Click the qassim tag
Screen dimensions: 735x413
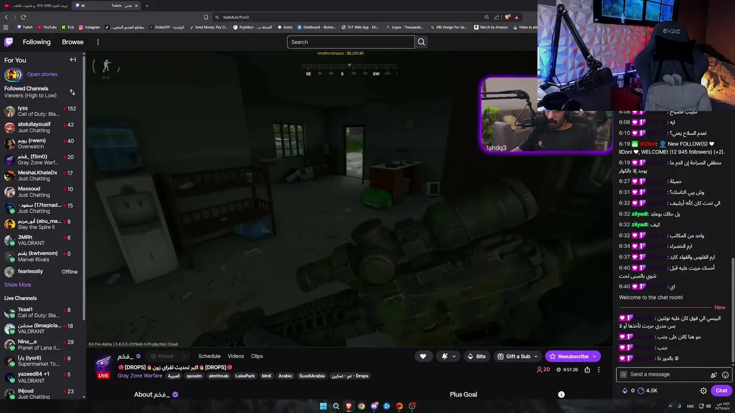click(x=194, y=376)
